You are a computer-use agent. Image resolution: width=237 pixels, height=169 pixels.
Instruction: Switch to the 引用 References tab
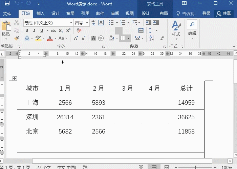[85, 14]
